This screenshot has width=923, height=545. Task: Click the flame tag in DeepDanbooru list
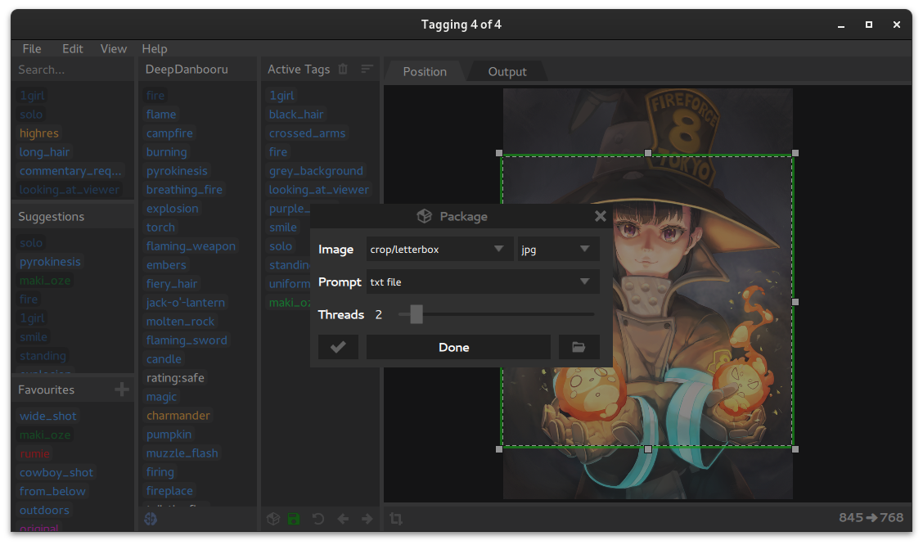[x=161, y=115]
